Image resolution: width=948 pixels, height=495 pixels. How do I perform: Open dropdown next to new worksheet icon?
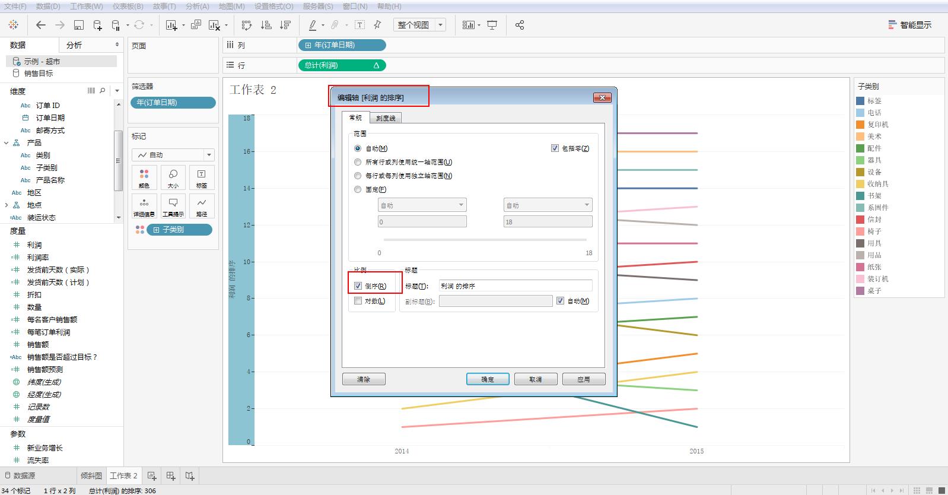click(x=183, y=26)
